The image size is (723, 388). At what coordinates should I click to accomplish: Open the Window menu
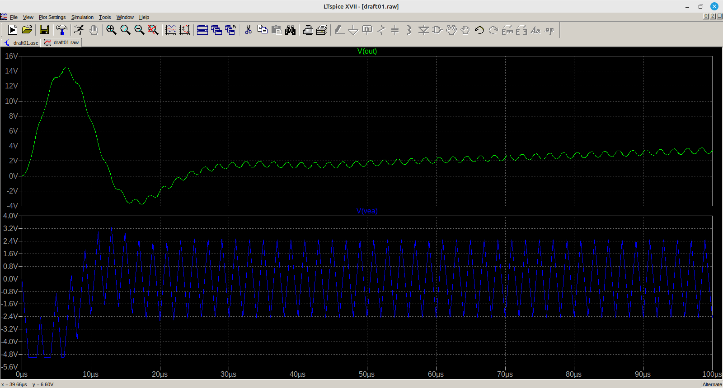point(125,17)
